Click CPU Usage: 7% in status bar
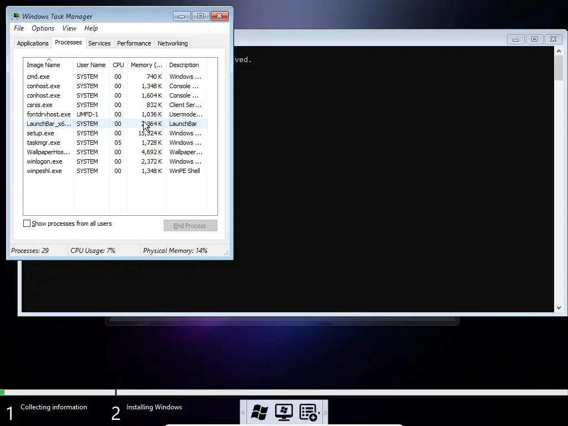Screen dimensions: 568x426 93,250
